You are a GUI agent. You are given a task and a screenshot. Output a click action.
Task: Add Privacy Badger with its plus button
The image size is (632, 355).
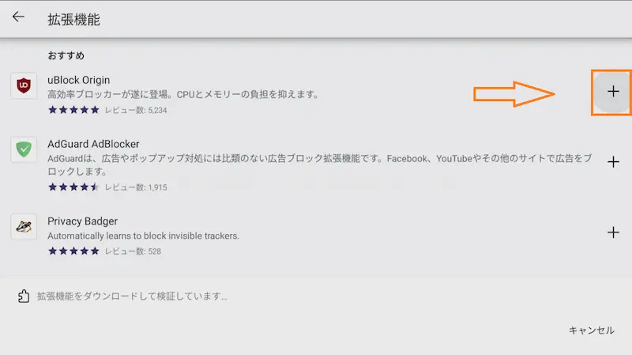pyautogui.click(x=613, y=232)
